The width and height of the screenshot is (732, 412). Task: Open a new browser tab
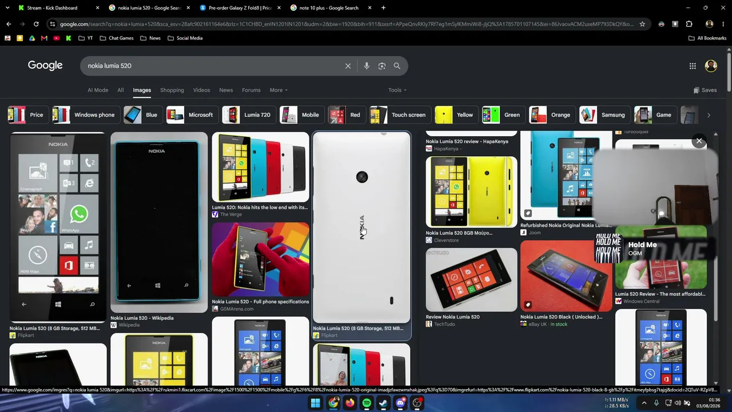[x=383, y=8]
